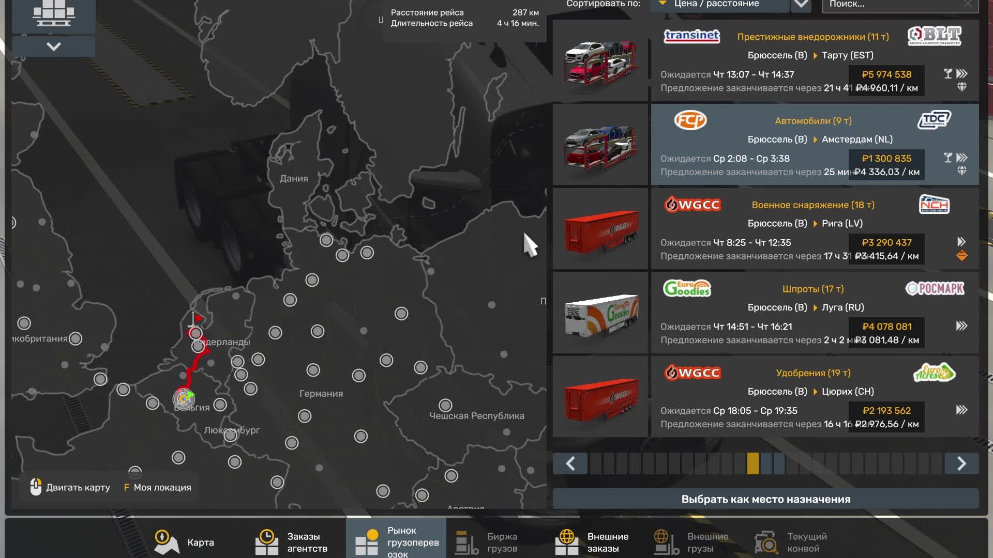This screenshot has width=993, height=558.
Task: Click the WGCC logo on the Zurich job
Action: tap(693, 373)
